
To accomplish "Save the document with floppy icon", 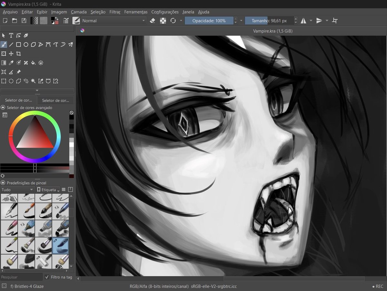I will tap(24, 21).
